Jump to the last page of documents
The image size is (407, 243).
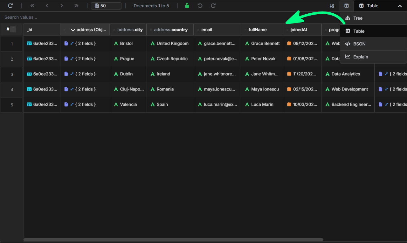(x=76, y=6)
